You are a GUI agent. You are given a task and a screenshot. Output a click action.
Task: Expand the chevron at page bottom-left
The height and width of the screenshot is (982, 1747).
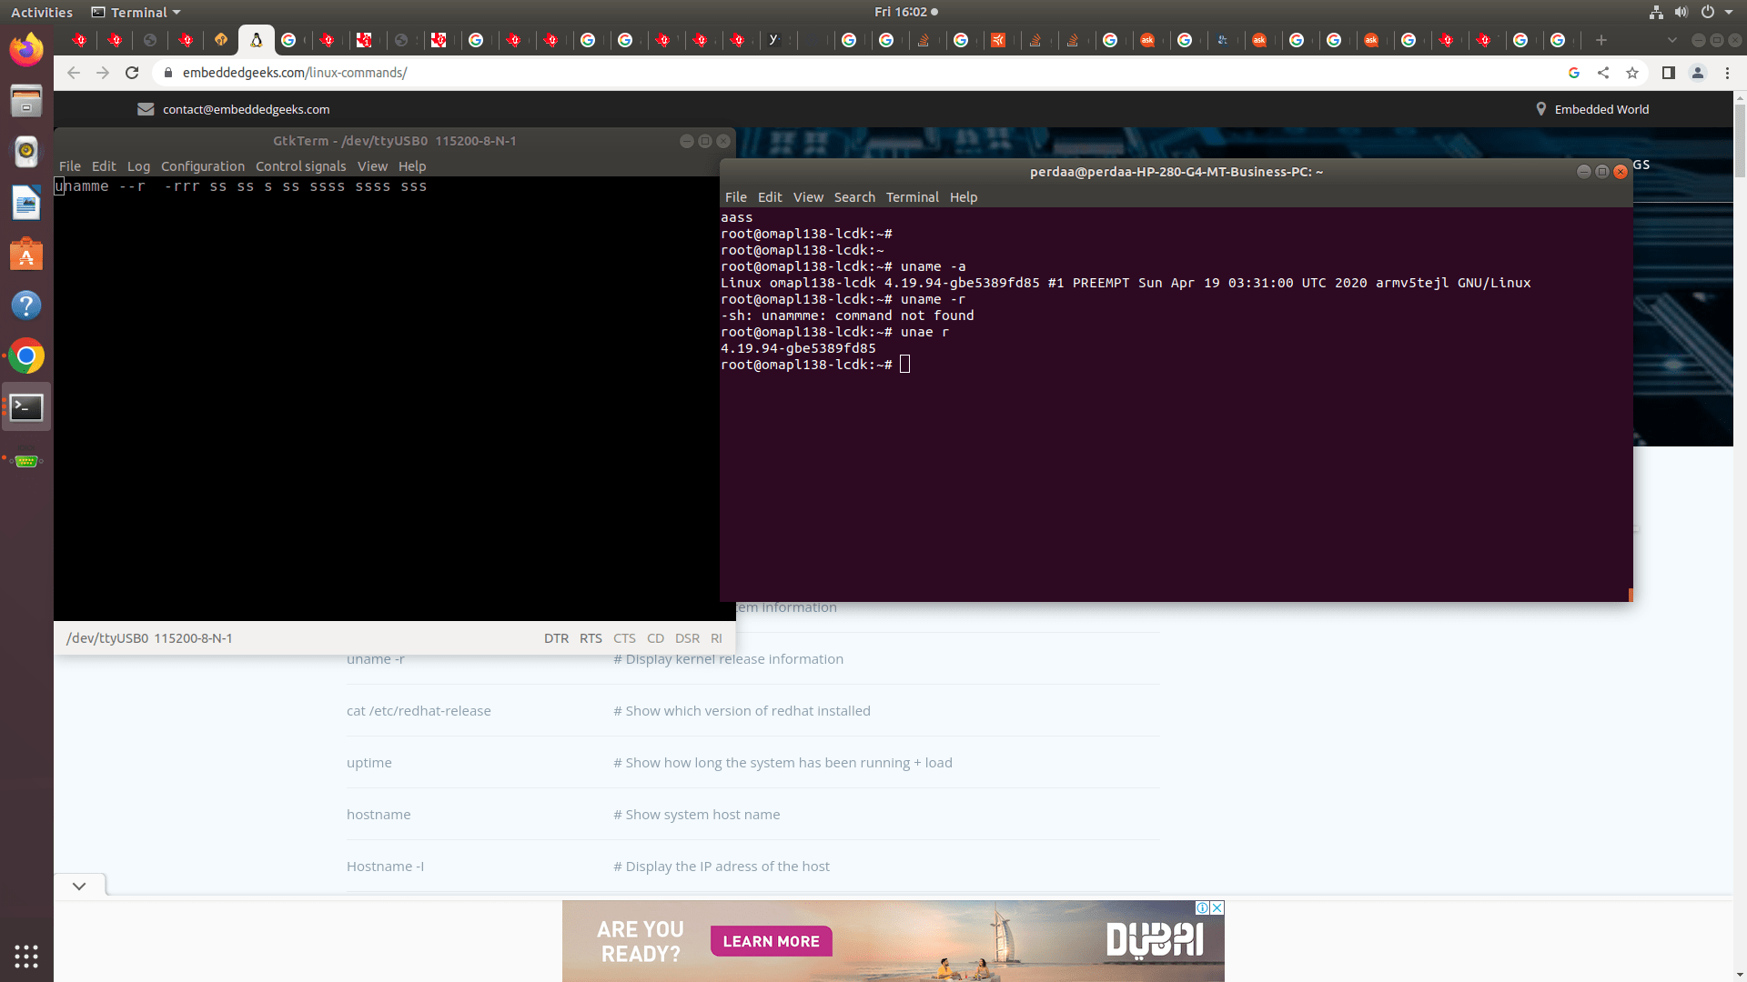tap(79, 886)
